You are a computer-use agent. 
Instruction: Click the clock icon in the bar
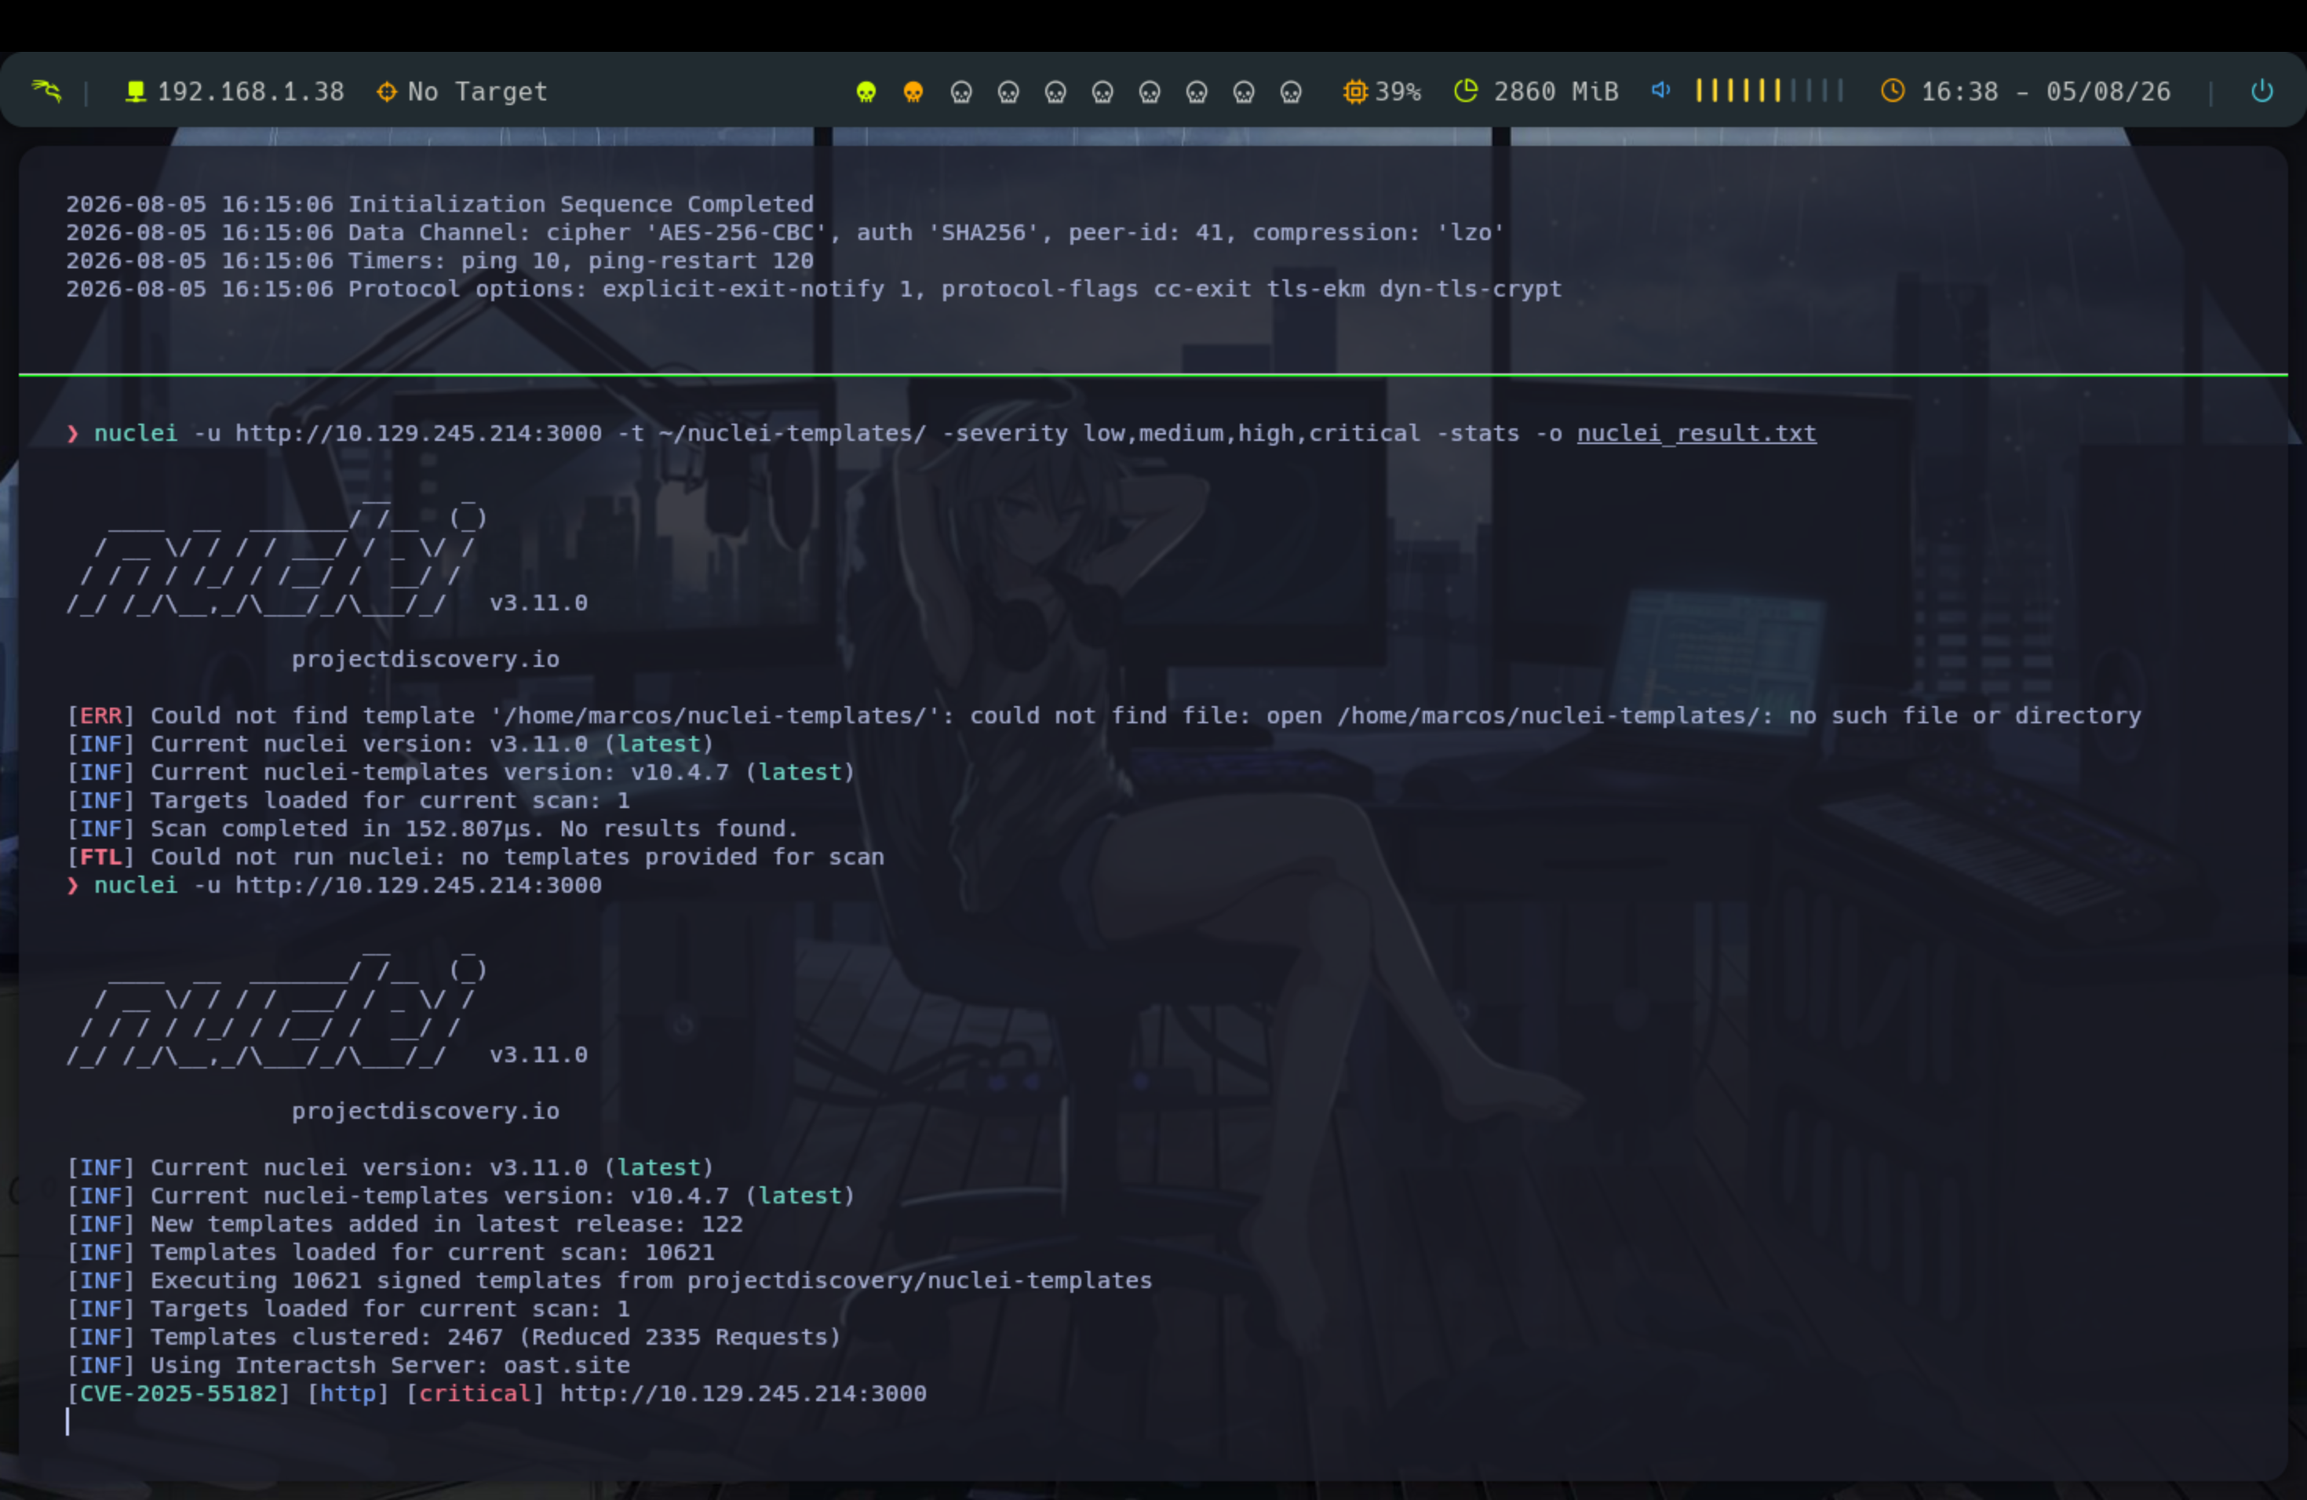pyautogui.click(x=1892, y=91)
